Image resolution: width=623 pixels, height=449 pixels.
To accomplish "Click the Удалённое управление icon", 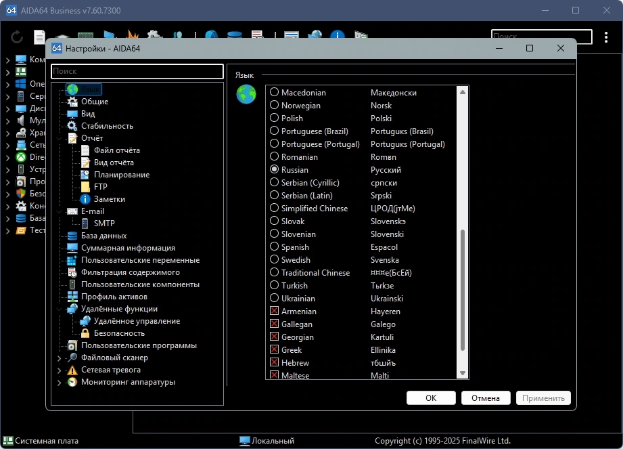I will (85, 321).
